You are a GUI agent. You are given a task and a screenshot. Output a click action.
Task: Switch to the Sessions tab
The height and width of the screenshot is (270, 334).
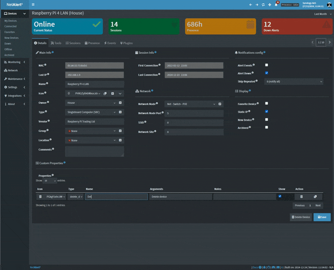tap(73, 43)
